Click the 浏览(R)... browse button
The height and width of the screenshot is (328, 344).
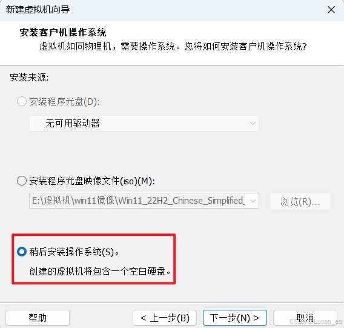point(300,201)
